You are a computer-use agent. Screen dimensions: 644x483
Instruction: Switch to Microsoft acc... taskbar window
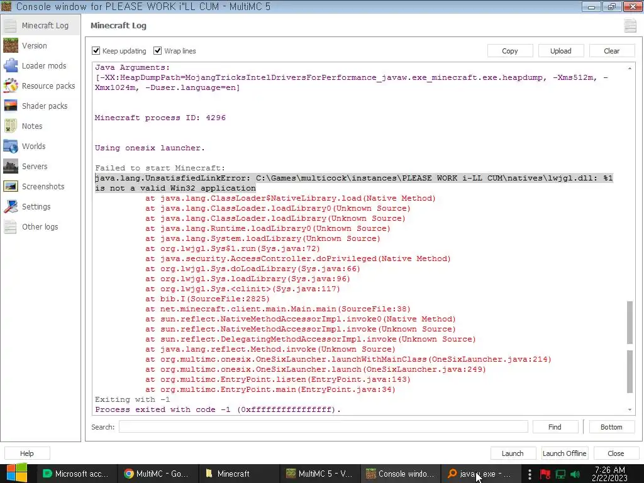click(76, 474)
